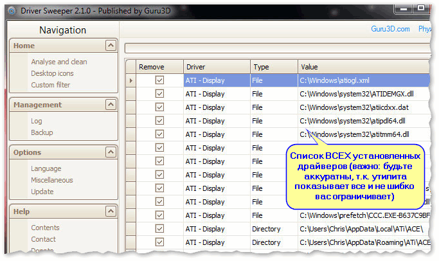Open Language options

(46, 168)
